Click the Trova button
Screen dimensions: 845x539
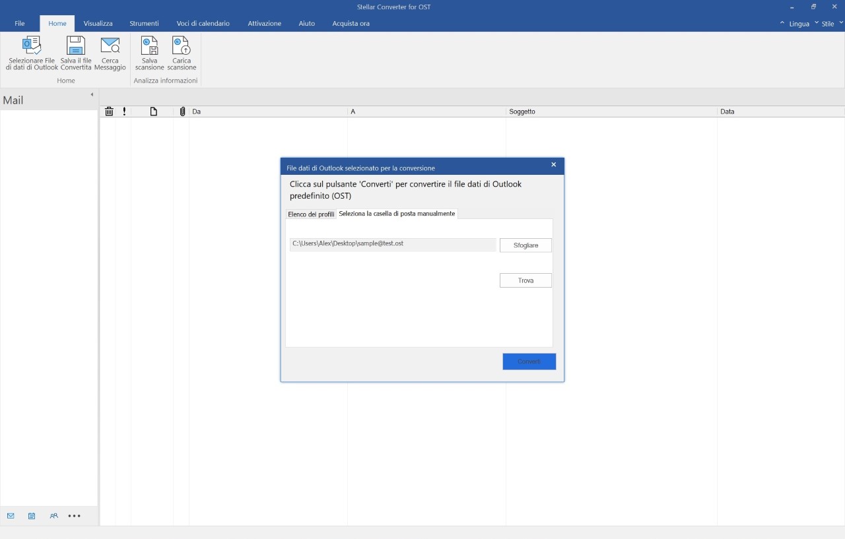coord(525,280)
